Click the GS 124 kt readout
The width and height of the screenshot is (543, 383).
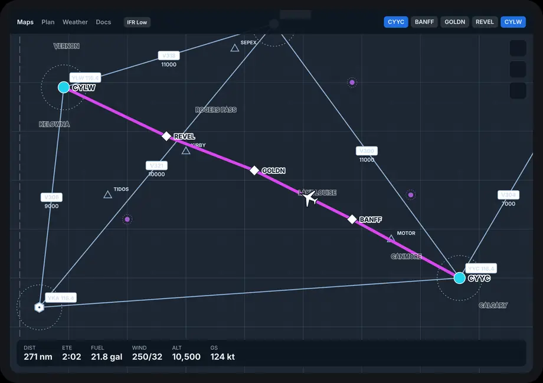point(223,353)
